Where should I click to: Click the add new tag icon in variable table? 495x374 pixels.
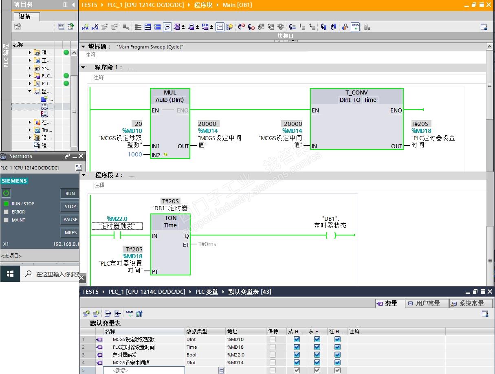[86, 314]
